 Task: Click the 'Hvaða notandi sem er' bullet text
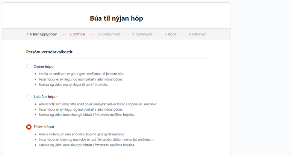(81, 74)
